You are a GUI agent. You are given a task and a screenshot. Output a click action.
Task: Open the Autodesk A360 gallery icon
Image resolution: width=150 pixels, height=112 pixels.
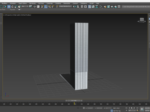(119, 7)
